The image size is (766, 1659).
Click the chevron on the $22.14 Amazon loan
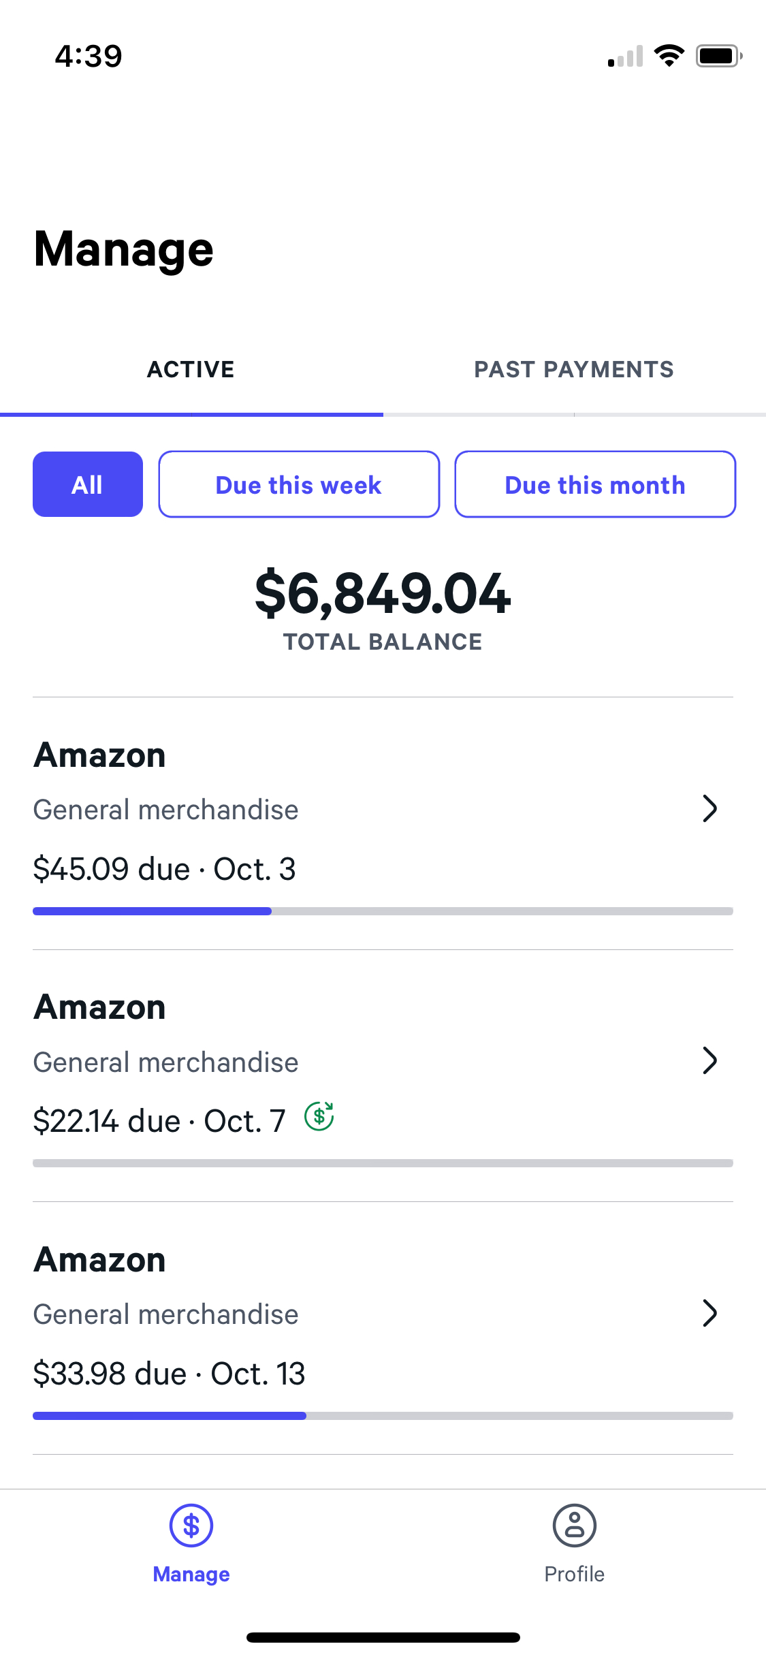coord(710,1060)
